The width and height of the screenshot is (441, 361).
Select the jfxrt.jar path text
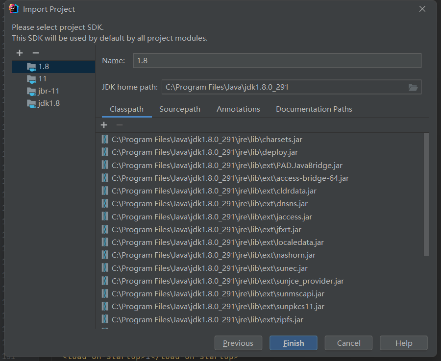click(206, 230)
